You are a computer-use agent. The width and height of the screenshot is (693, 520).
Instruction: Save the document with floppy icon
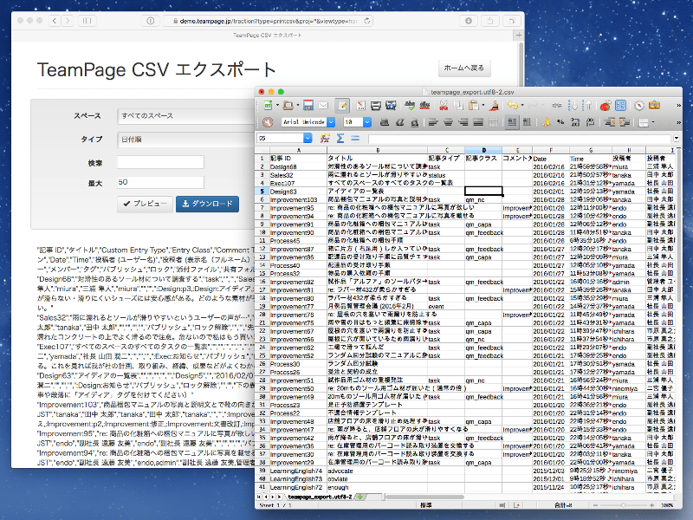click(308, 105)
